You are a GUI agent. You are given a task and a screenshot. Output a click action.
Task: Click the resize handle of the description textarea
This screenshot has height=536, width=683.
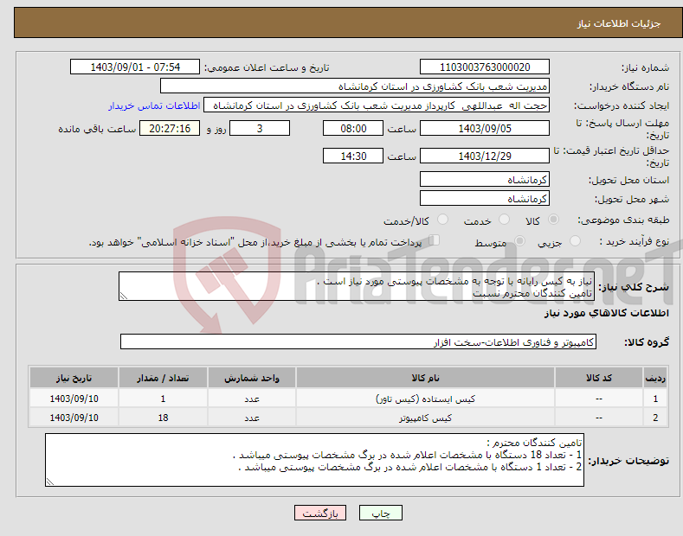tap(124, 296)
